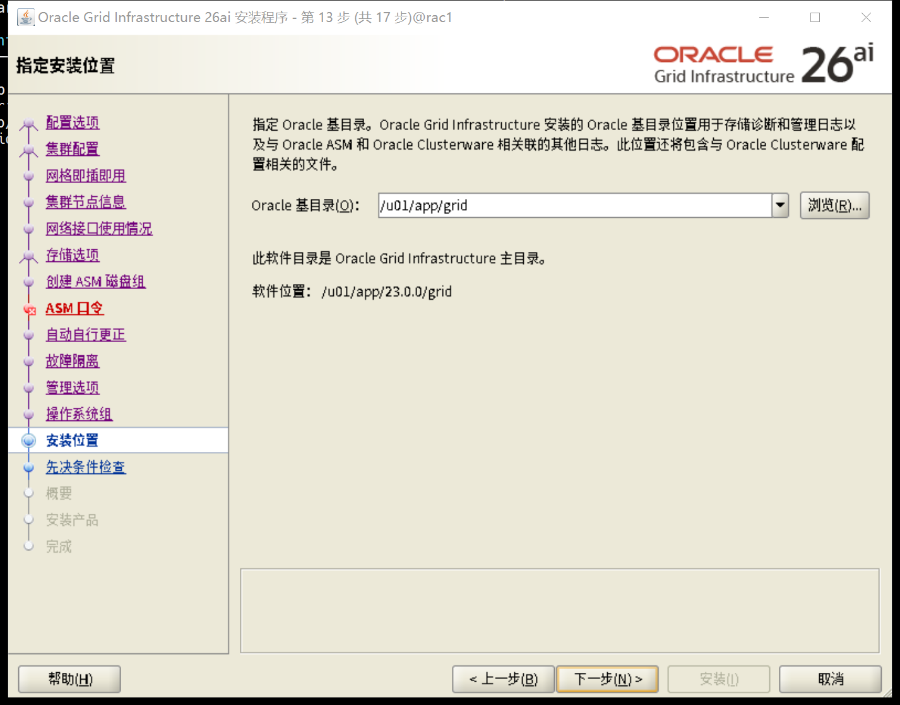Select the 安装位置 step in the sidebar
900x705 pixels.
[x=73, y=441]
